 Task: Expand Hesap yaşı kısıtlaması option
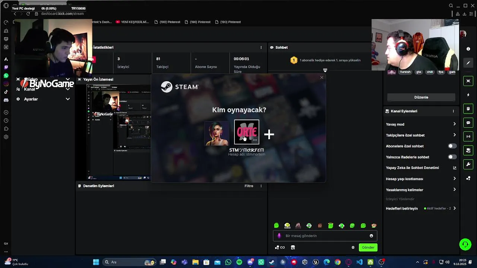[454, 179]
